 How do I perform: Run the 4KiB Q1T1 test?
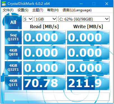[x=13, y=83]
